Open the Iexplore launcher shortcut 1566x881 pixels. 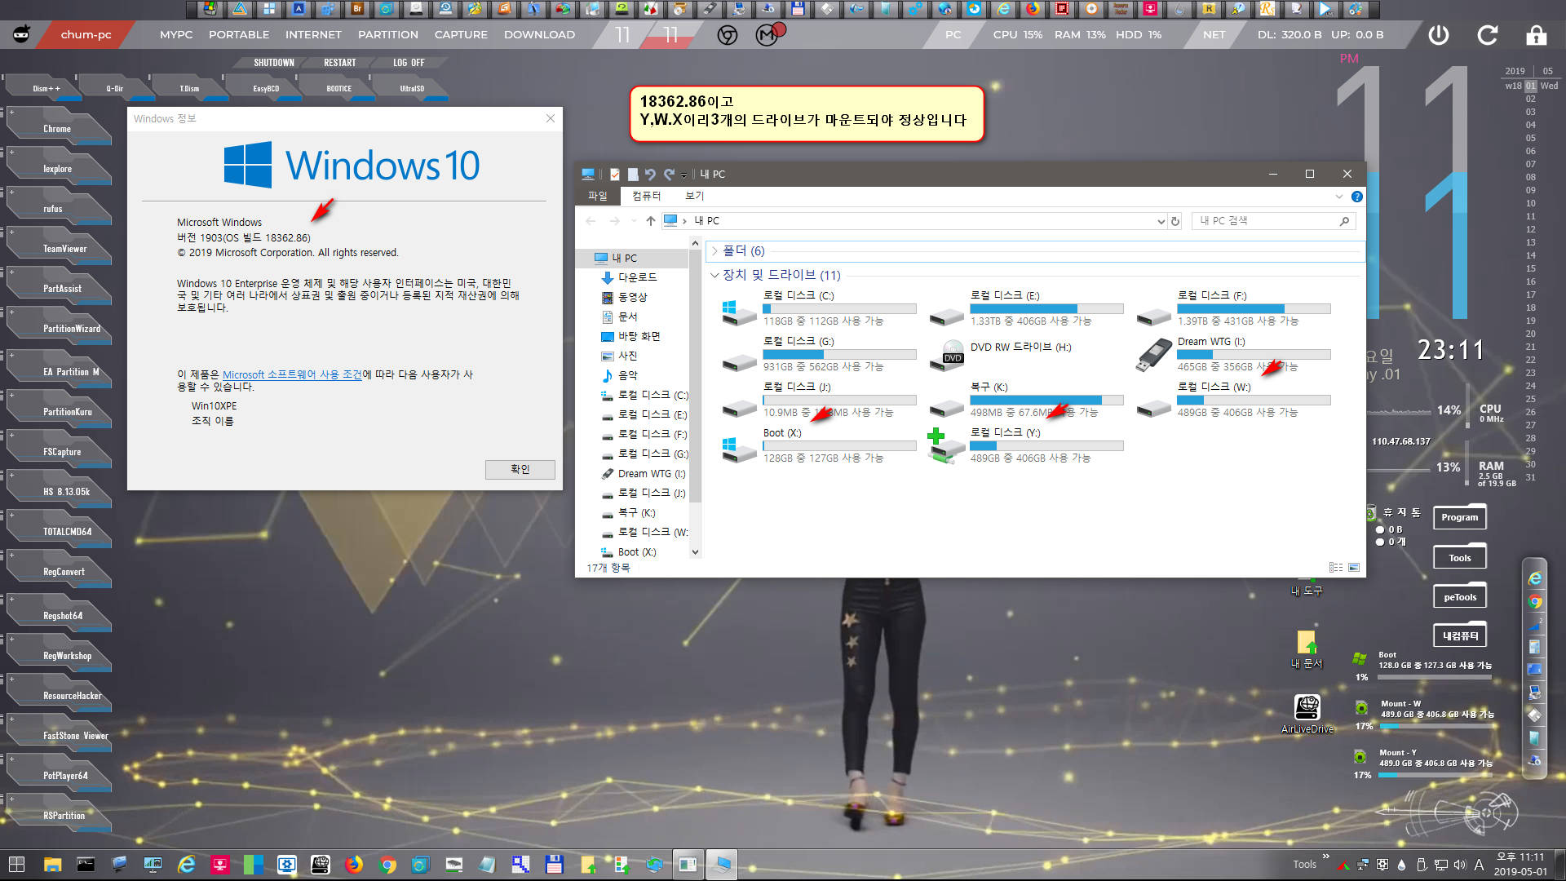click(x=57, y=169)
